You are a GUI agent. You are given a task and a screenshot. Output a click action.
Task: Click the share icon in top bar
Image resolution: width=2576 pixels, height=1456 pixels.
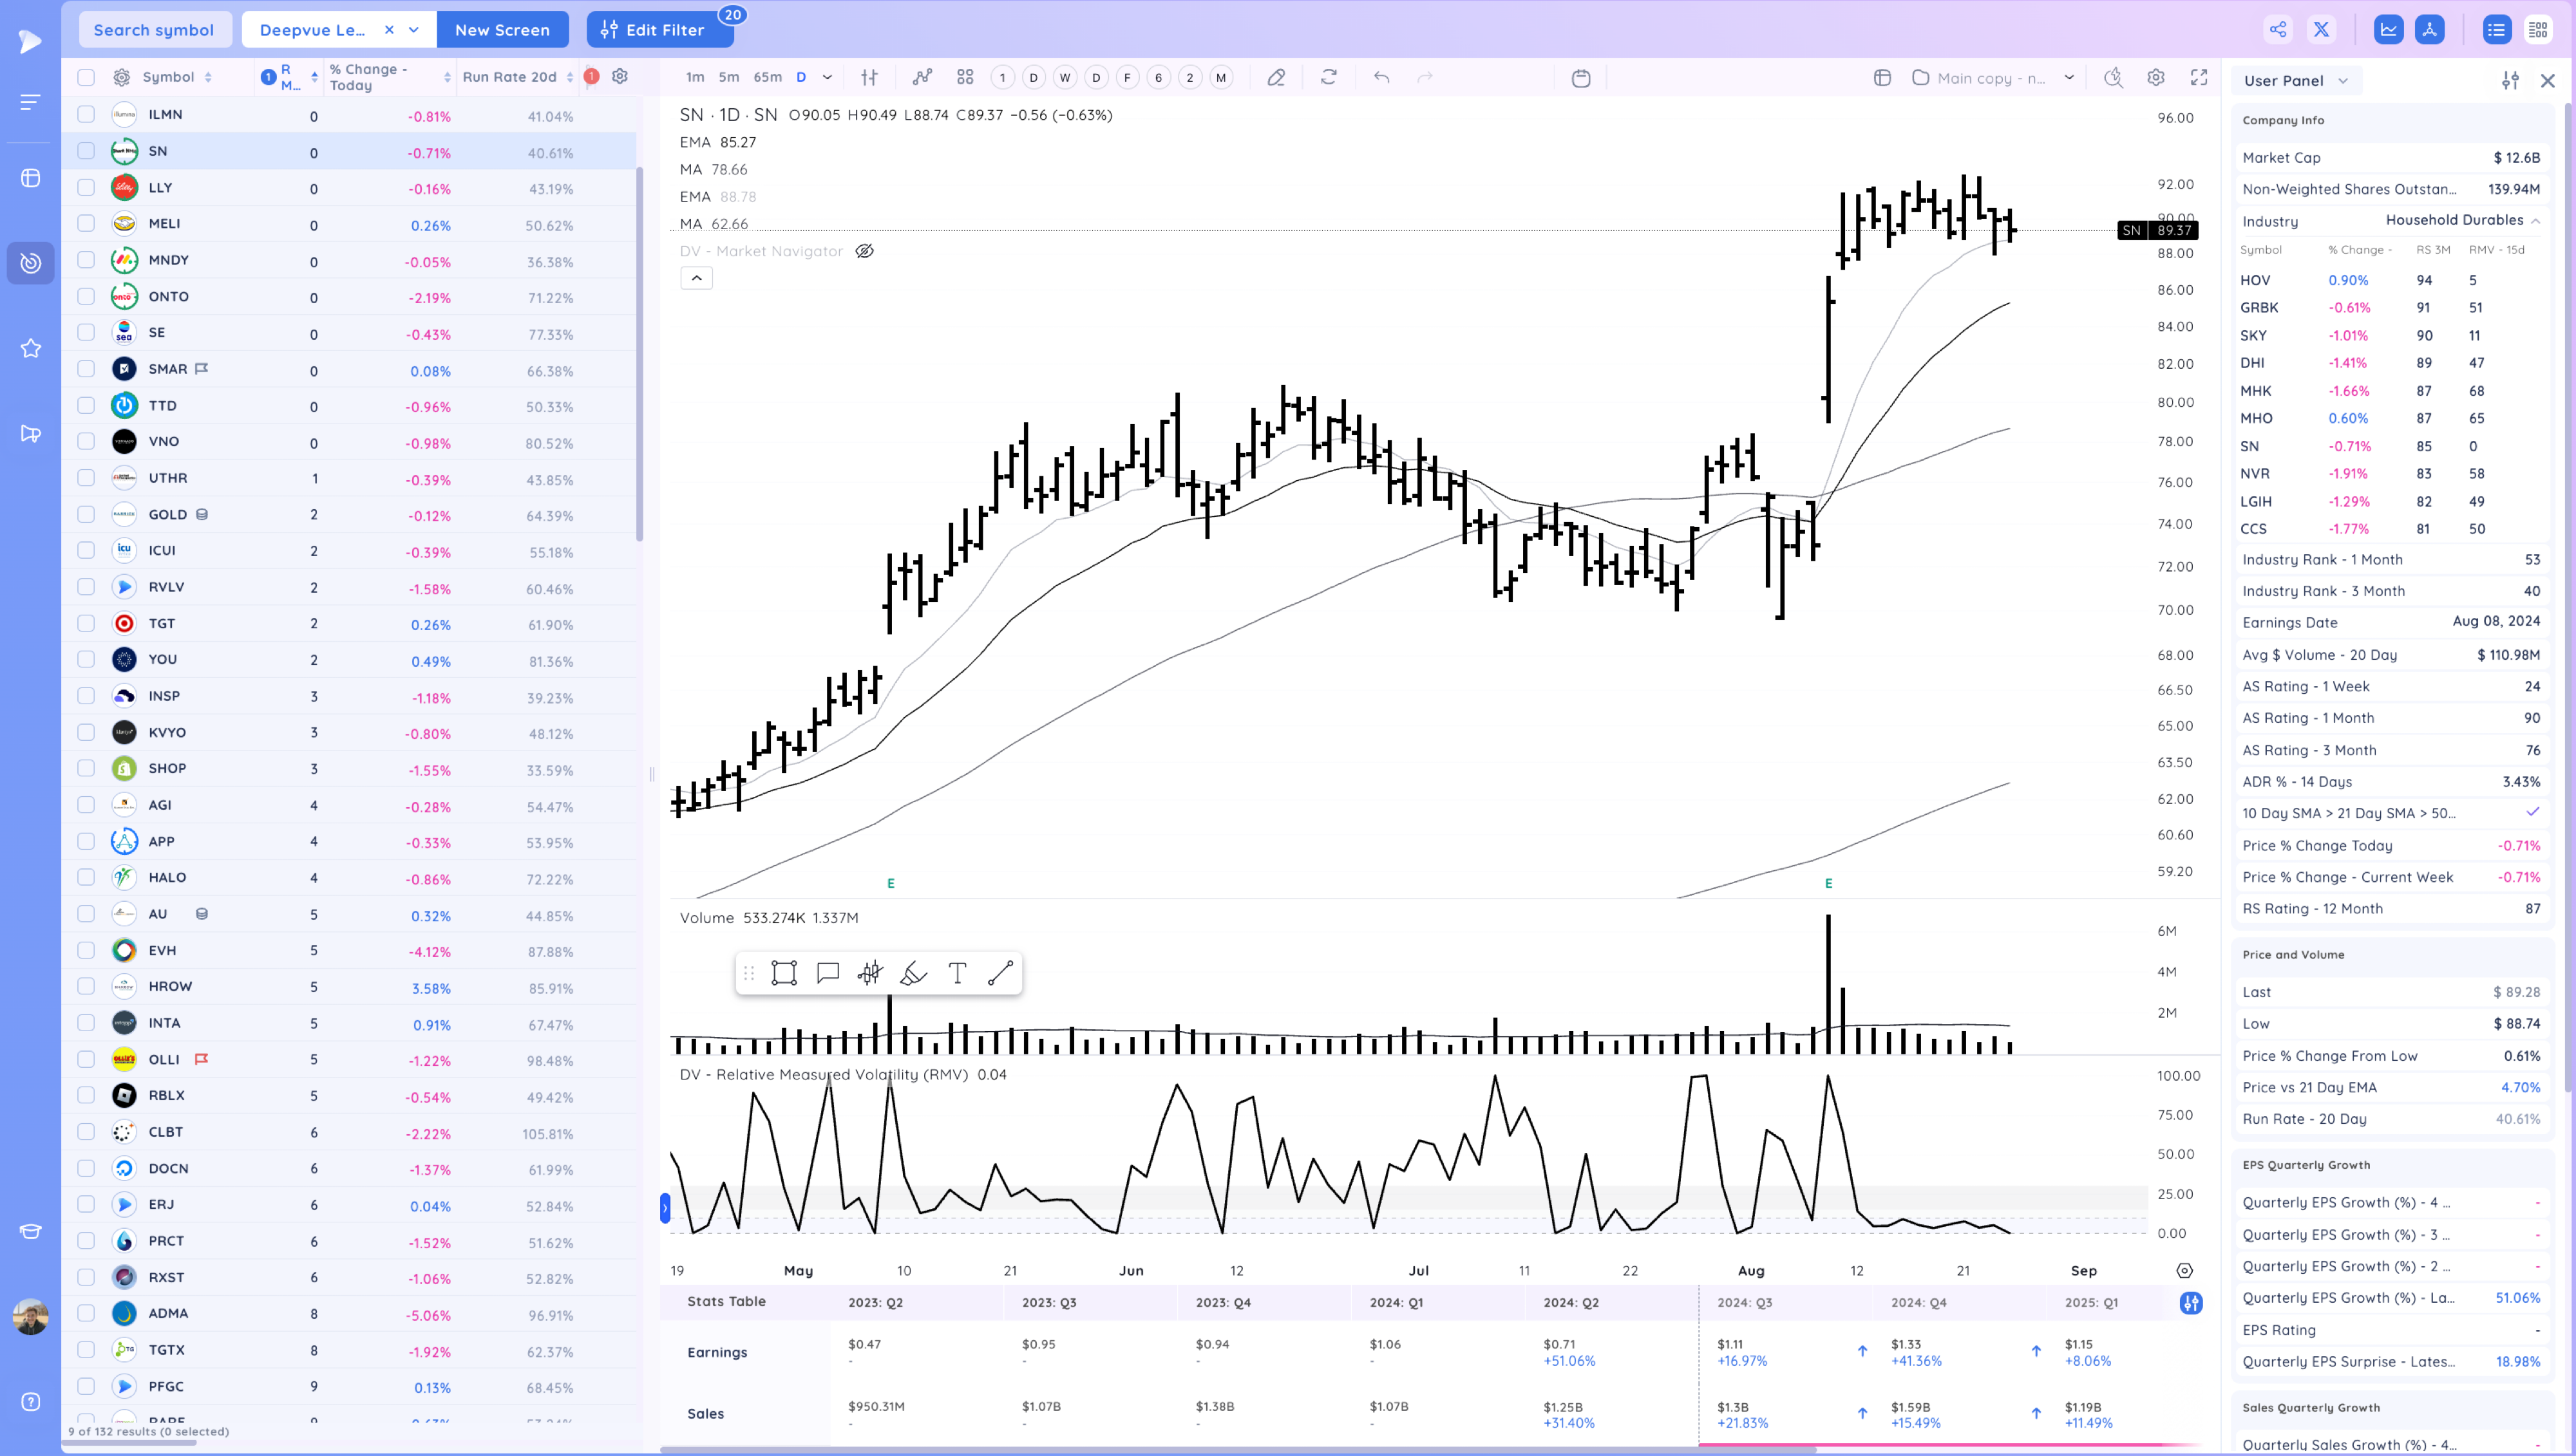(x=2278, y=29)
